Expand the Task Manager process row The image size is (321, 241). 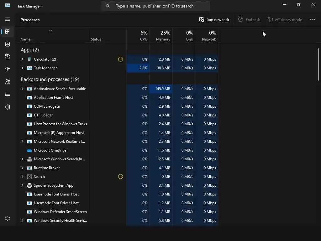(22, 68)
